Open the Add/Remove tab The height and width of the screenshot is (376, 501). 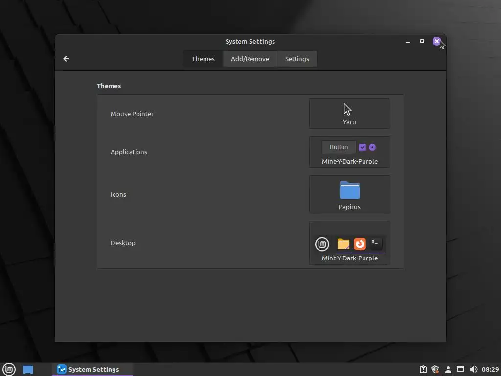coord(250,59)
